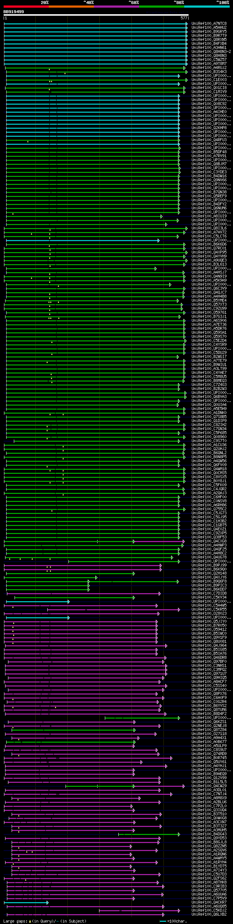This screenshot has width=233, height=924.
Task: Click hit UniRef100_C7DID8
Action: 209,593
